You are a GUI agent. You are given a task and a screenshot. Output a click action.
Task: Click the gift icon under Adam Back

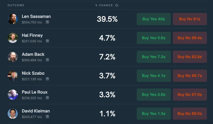pyautogui.click(x=47, y=60)
